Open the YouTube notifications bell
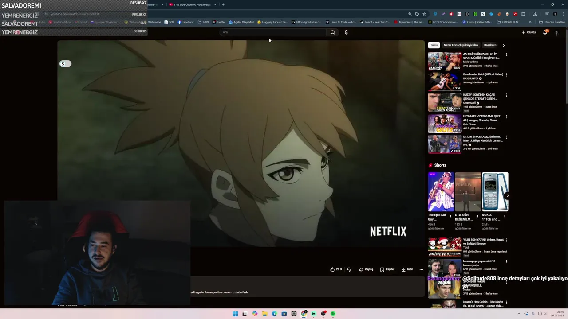The height and width of the screenshot is (319, 568). click(545, 32)
